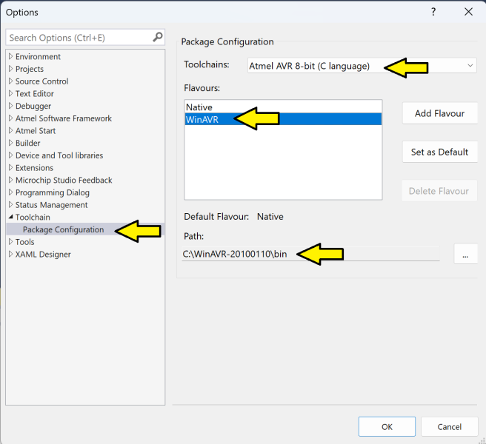The width and height of the screenshot is (486, 444).
Task: Expand the Debugger options node
Action: pos(10,107)
